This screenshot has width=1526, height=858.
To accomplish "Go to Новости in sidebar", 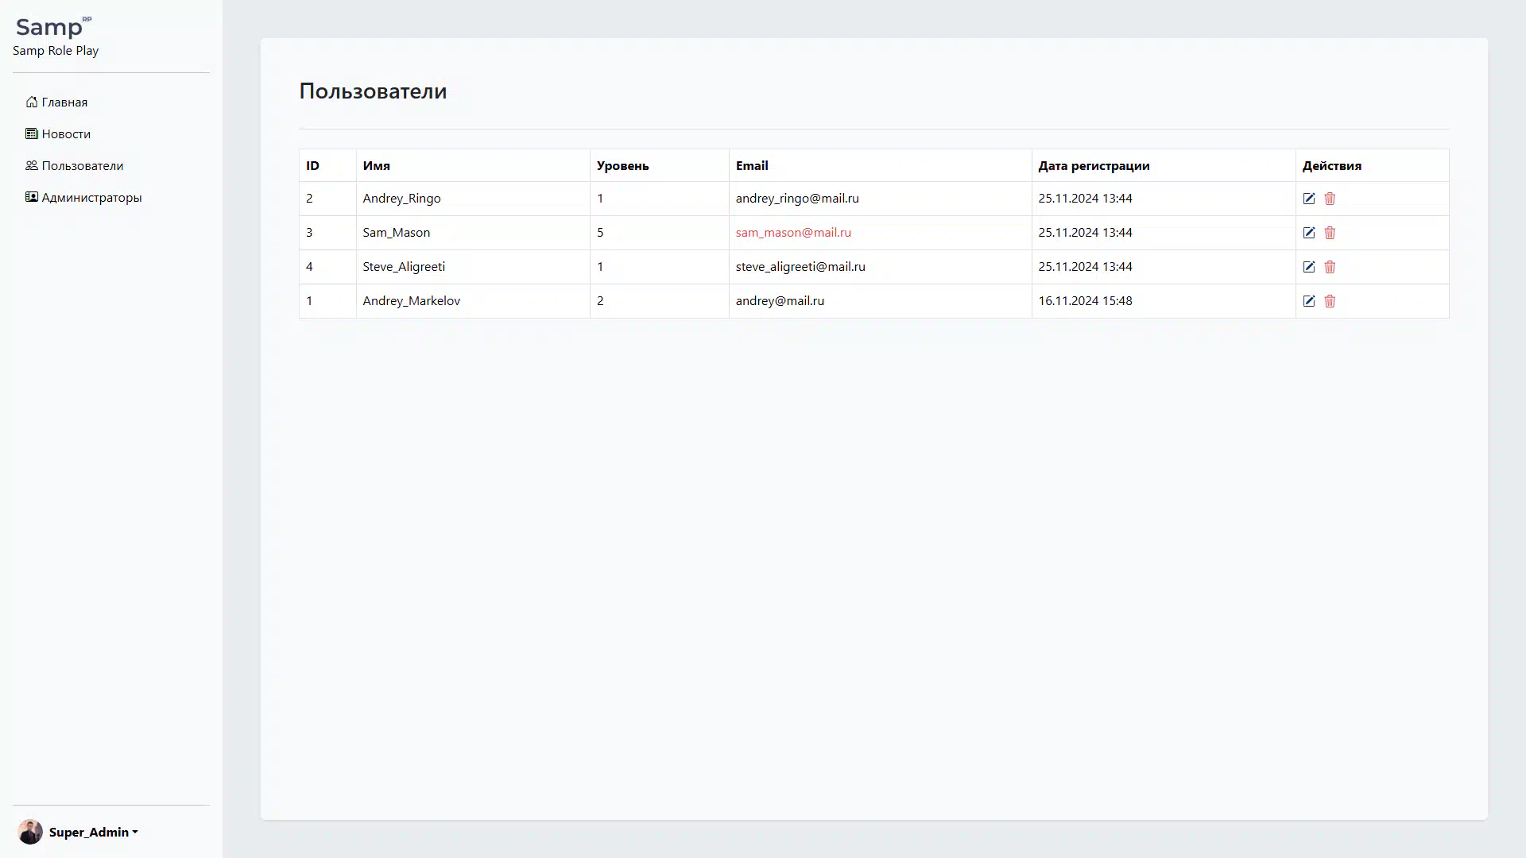I will point(65,134).
